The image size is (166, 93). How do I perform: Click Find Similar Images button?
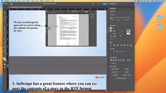[x=121, y=78]
